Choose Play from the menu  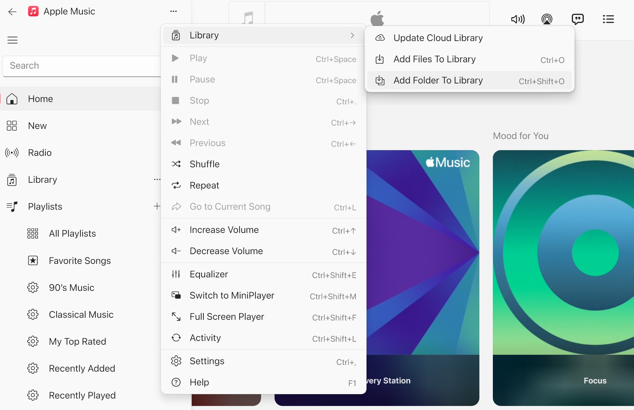click(263, 58)
